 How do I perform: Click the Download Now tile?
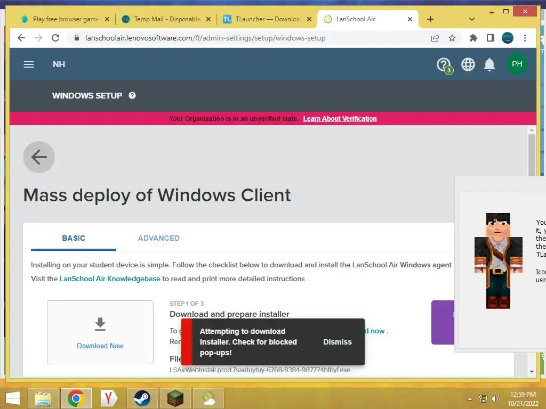(100, 332)
